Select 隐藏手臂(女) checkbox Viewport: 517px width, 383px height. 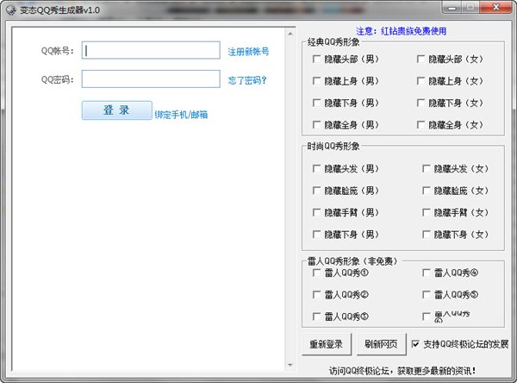427,212
